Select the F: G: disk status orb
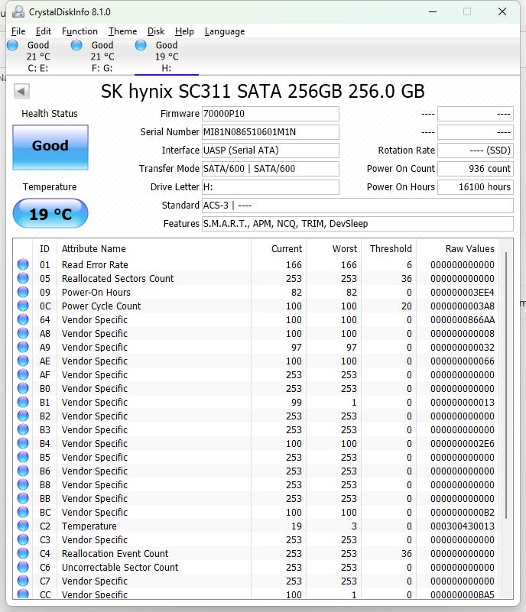 pos(76,46)
